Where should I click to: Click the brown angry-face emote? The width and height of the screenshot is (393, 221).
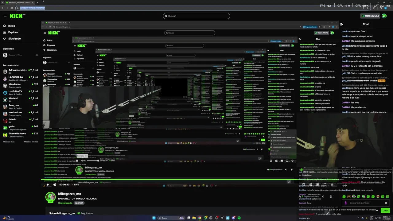pyautogui.click(x=349, y=196)
